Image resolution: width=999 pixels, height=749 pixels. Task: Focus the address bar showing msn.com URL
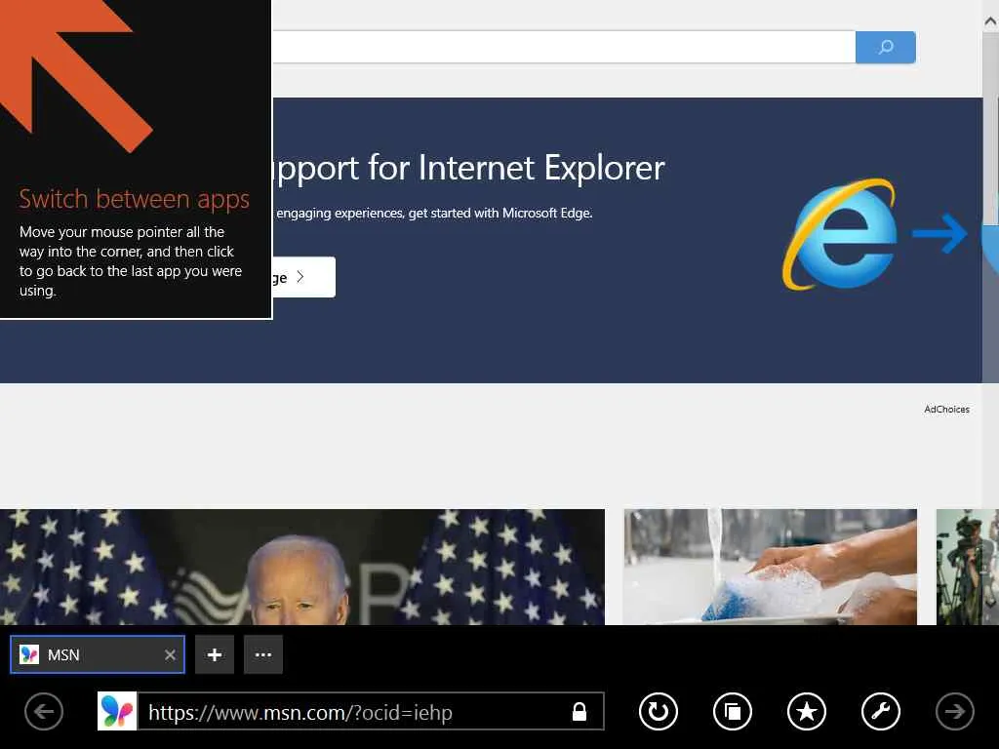click(x=370, y=711)
